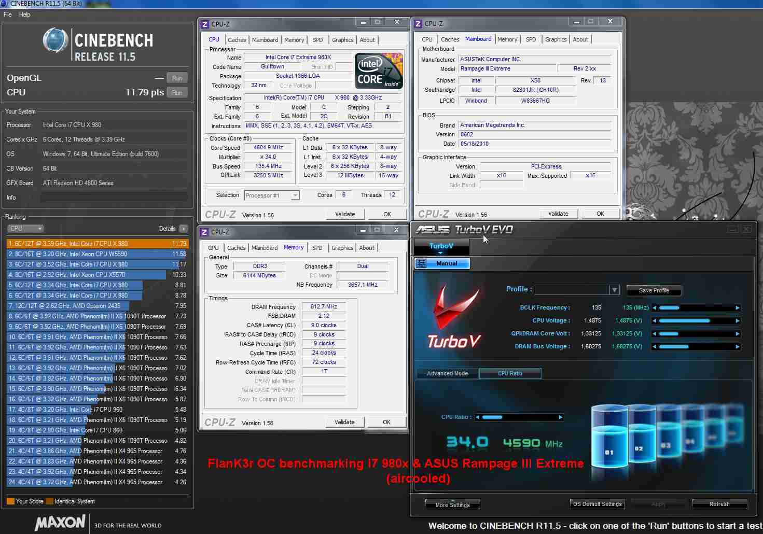Viewport: 763px width, 534px height.
Task: Click the brown Identical System legend box
Action: tap(50, 501)
